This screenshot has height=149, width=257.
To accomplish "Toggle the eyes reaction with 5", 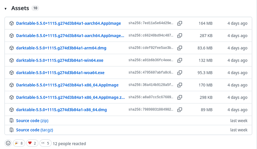I will 45,143.
